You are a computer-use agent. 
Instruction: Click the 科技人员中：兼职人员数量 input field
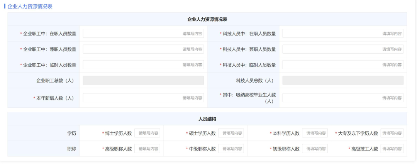(x=343, y=49)
